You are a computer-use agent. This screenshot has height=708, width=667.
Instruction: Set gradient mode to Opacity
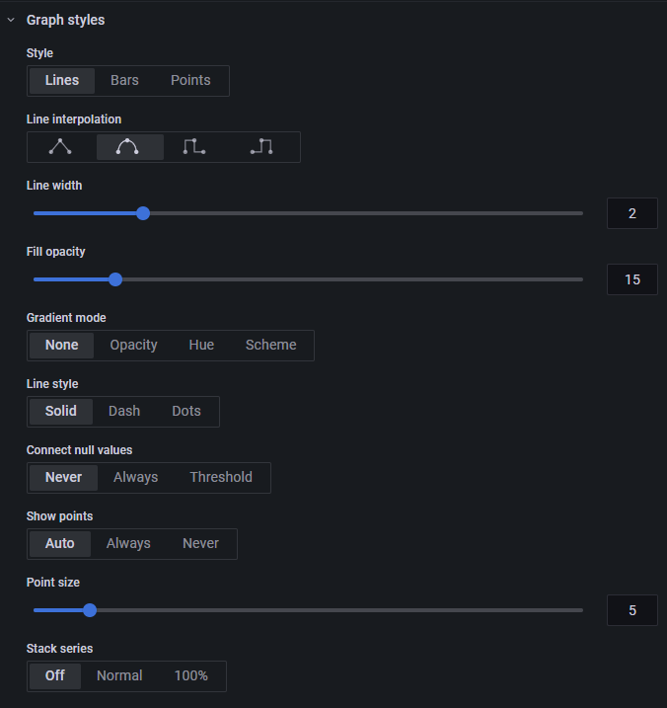133,346
